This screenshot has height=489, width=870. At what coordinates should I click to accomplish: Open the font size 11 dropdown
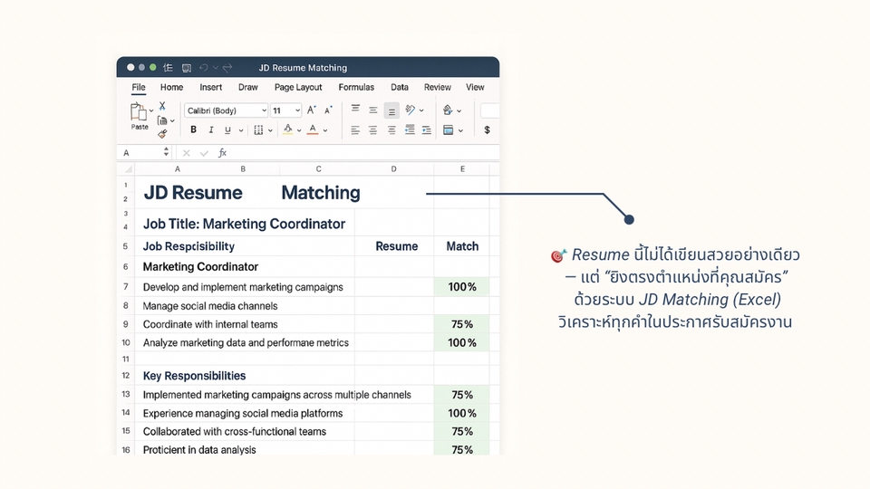click(x=286, y=110)
